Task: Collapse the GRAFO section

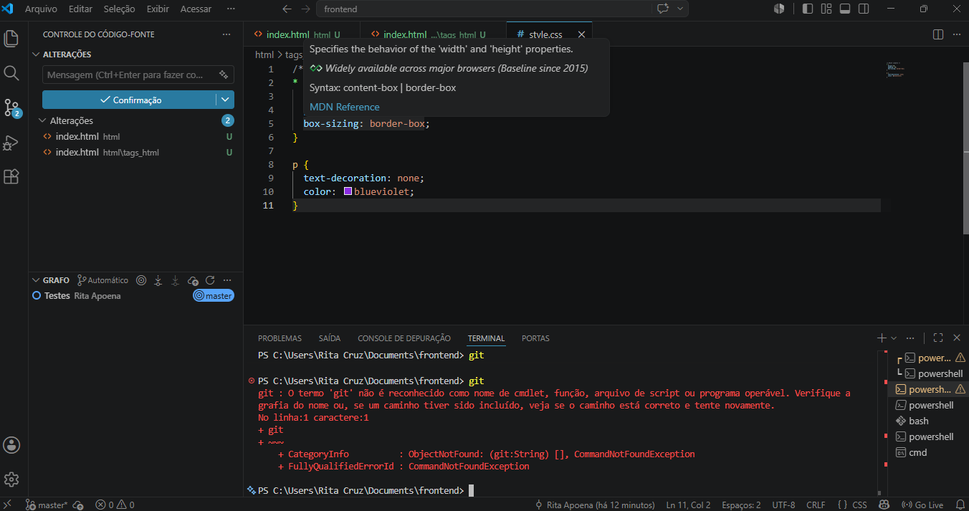Action: pos(36,280)
